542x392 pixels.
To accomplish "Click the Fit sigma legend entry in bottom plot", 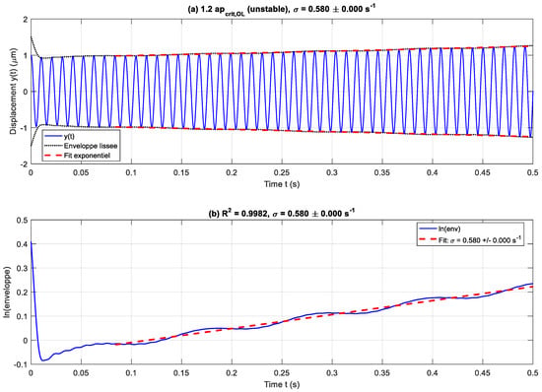I will click(x=470, y=239).
